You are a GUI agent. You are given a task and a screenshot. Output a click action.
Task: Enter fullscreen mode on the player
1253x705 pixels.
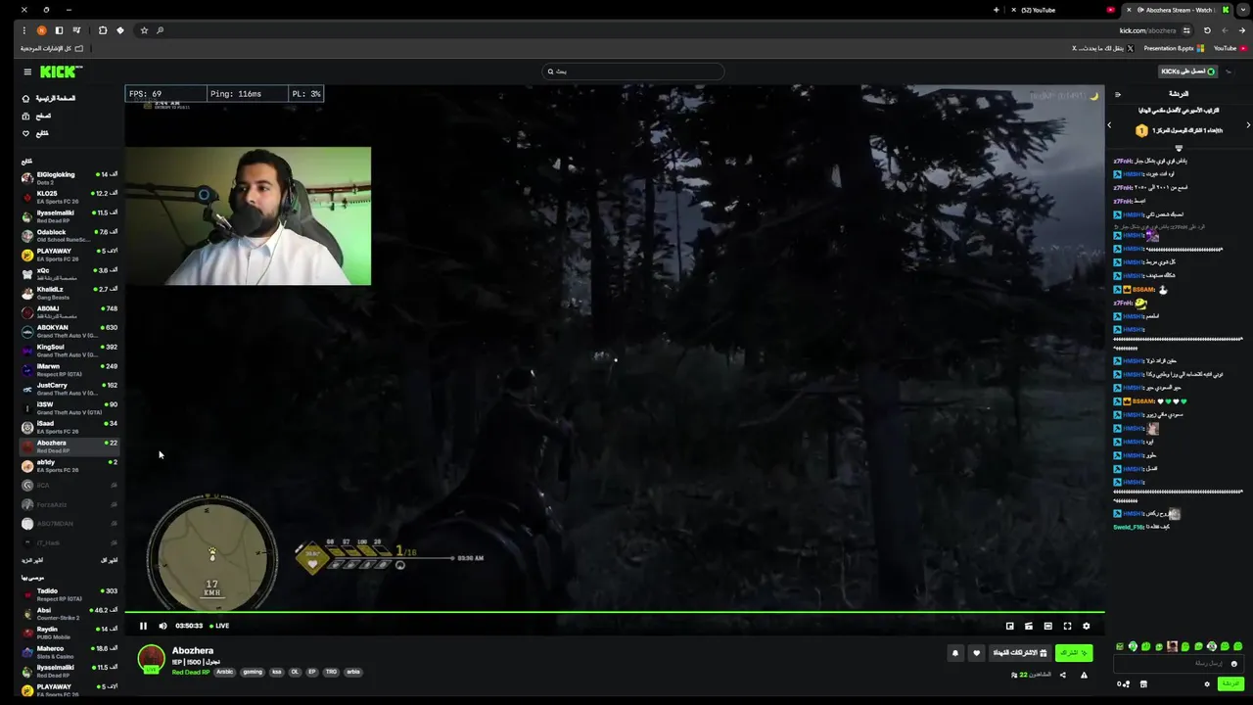[x=1067, y=626]
